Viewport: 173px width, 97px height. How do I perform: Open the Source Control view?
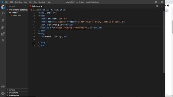pos(3,20)
